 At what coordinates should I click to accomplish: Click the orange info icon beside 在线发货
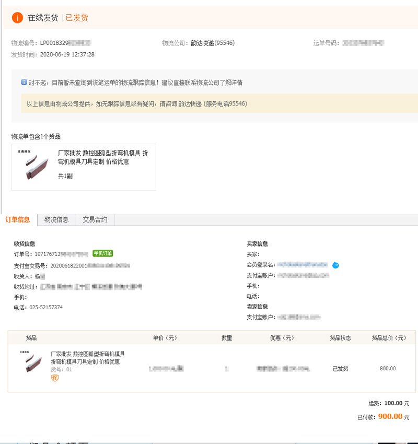click(17, 18)
